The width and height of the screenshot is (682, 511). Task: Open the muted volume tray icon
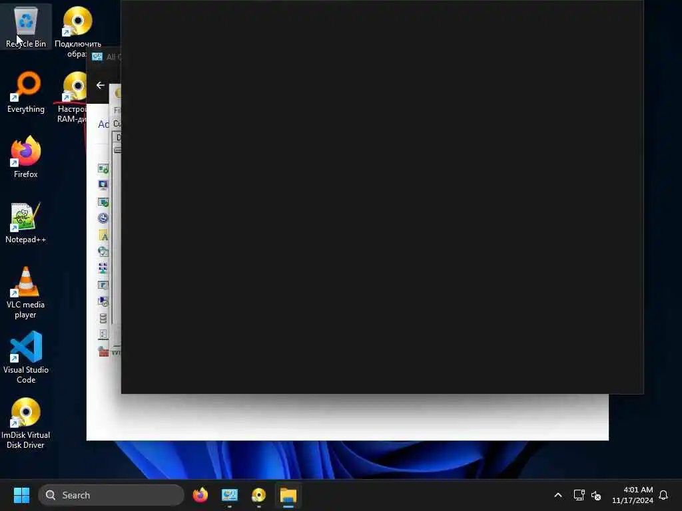point(596,495)
